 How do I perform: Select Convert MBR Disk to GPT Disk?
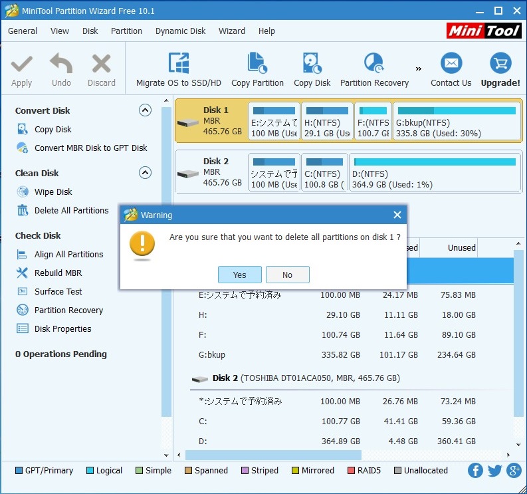point(82,148)
